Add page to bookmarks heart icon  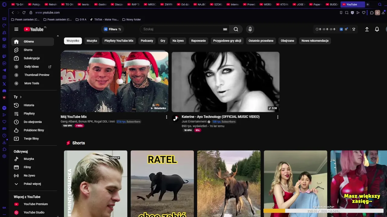point(364,13)
